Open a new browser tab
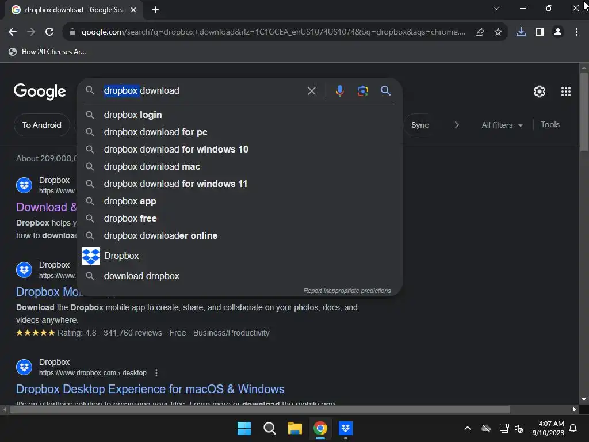Screen dimensions: 589x442 (155, 10)
